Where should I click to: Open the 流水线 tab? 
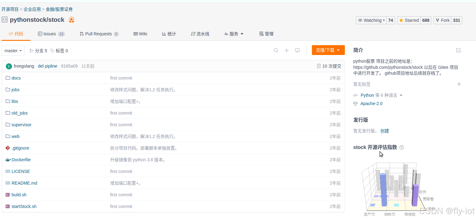200,34
